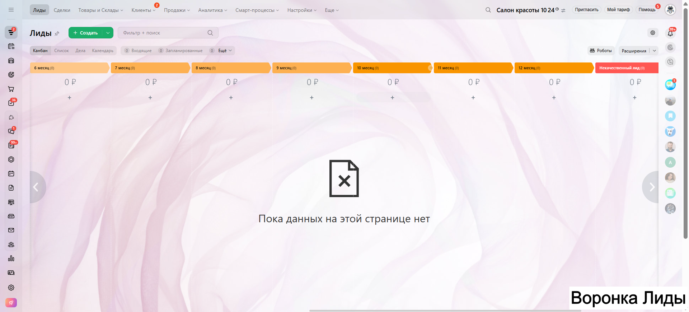Open the bar chart analytics icon
Screen dimensions: 689x312
(x=11, y=259)
